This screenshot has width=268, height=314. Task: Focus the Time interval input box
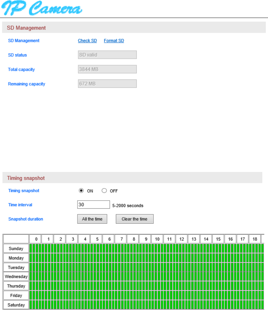click(x=93, y=204)
